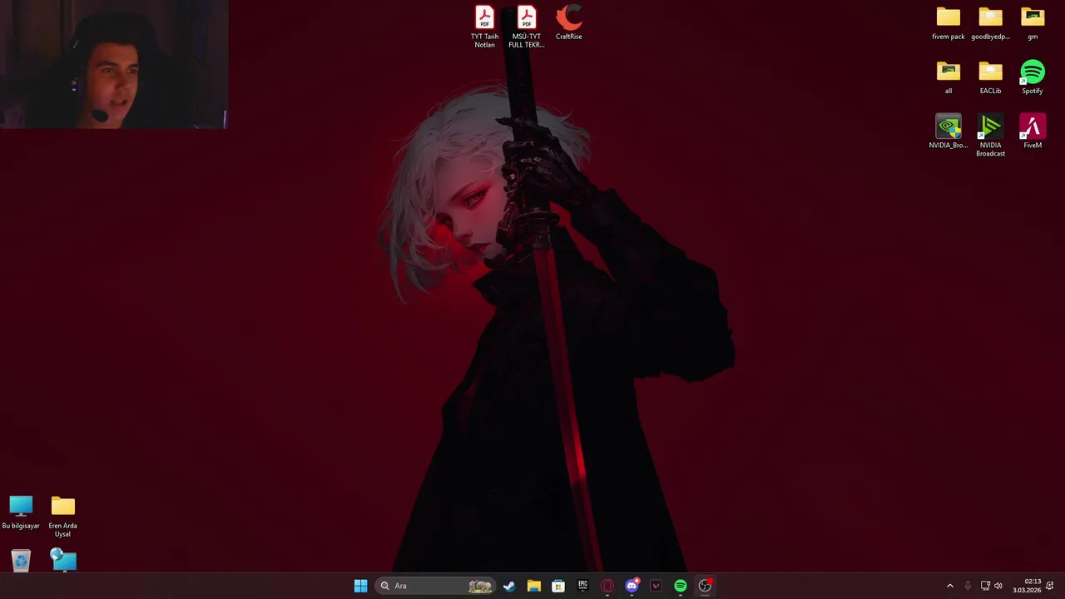Select the Bu bilgisayar desktop icon
Viewport: 1065px width, 599px height.
click(x=21, y=512)
